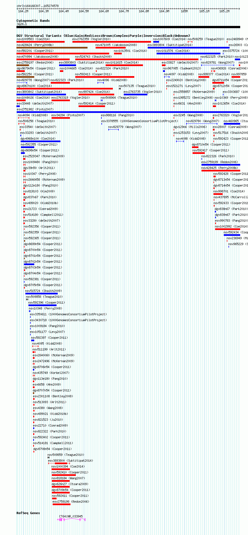248x535 pixels.
Task: Click nsv514181 (Campbell2011) label
Action: pyautogui.click(x=53, y=443)
